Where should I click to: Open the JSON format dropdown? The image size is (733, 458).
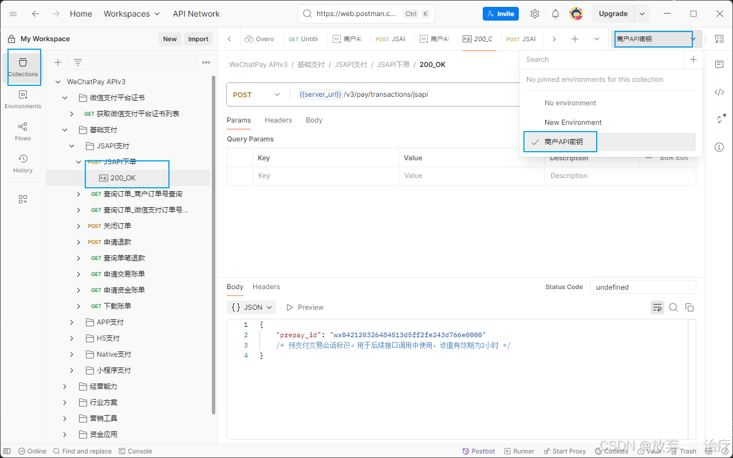[x=251, y=307]
